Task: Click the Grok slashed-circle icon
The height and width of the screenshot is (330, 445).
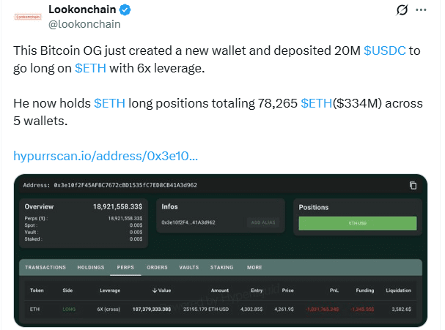Action: tap(402, 10)
